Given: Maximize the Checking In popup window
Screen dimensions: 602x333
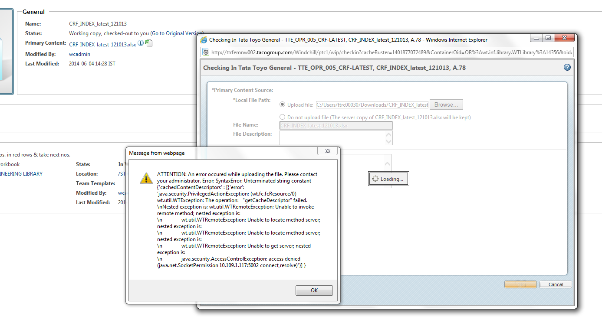Looking at the screenshot, I should (x=548, y=38).
